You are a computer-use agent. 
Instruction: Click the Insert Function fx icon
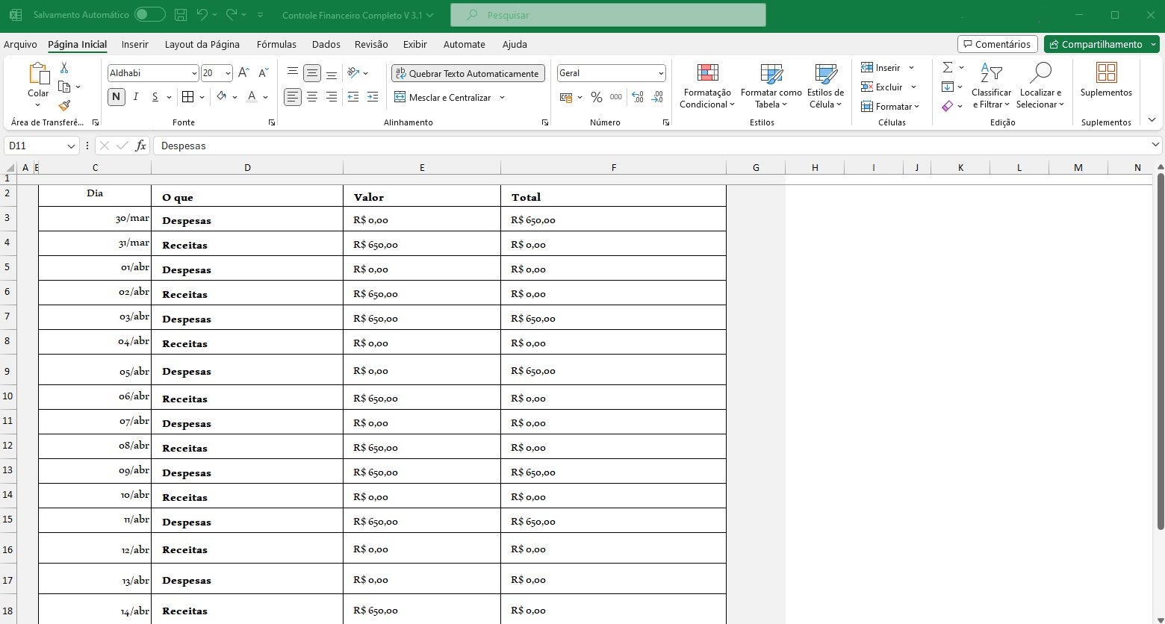[140, 146]
